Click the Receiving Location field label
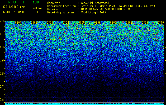The image size is (166, 105). tap(61, 6)
